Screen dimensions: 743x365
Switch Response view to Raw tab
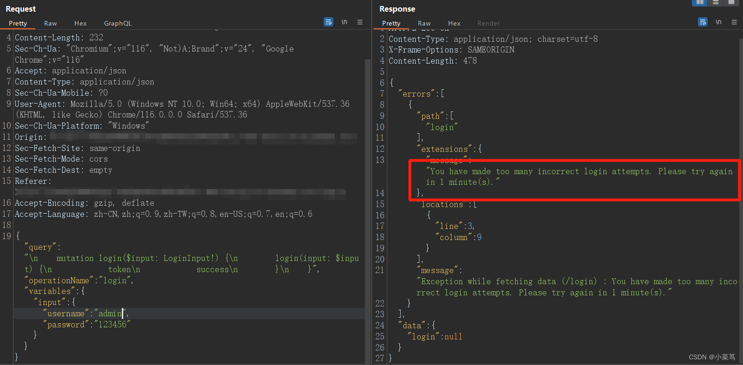tap(424, 23)
